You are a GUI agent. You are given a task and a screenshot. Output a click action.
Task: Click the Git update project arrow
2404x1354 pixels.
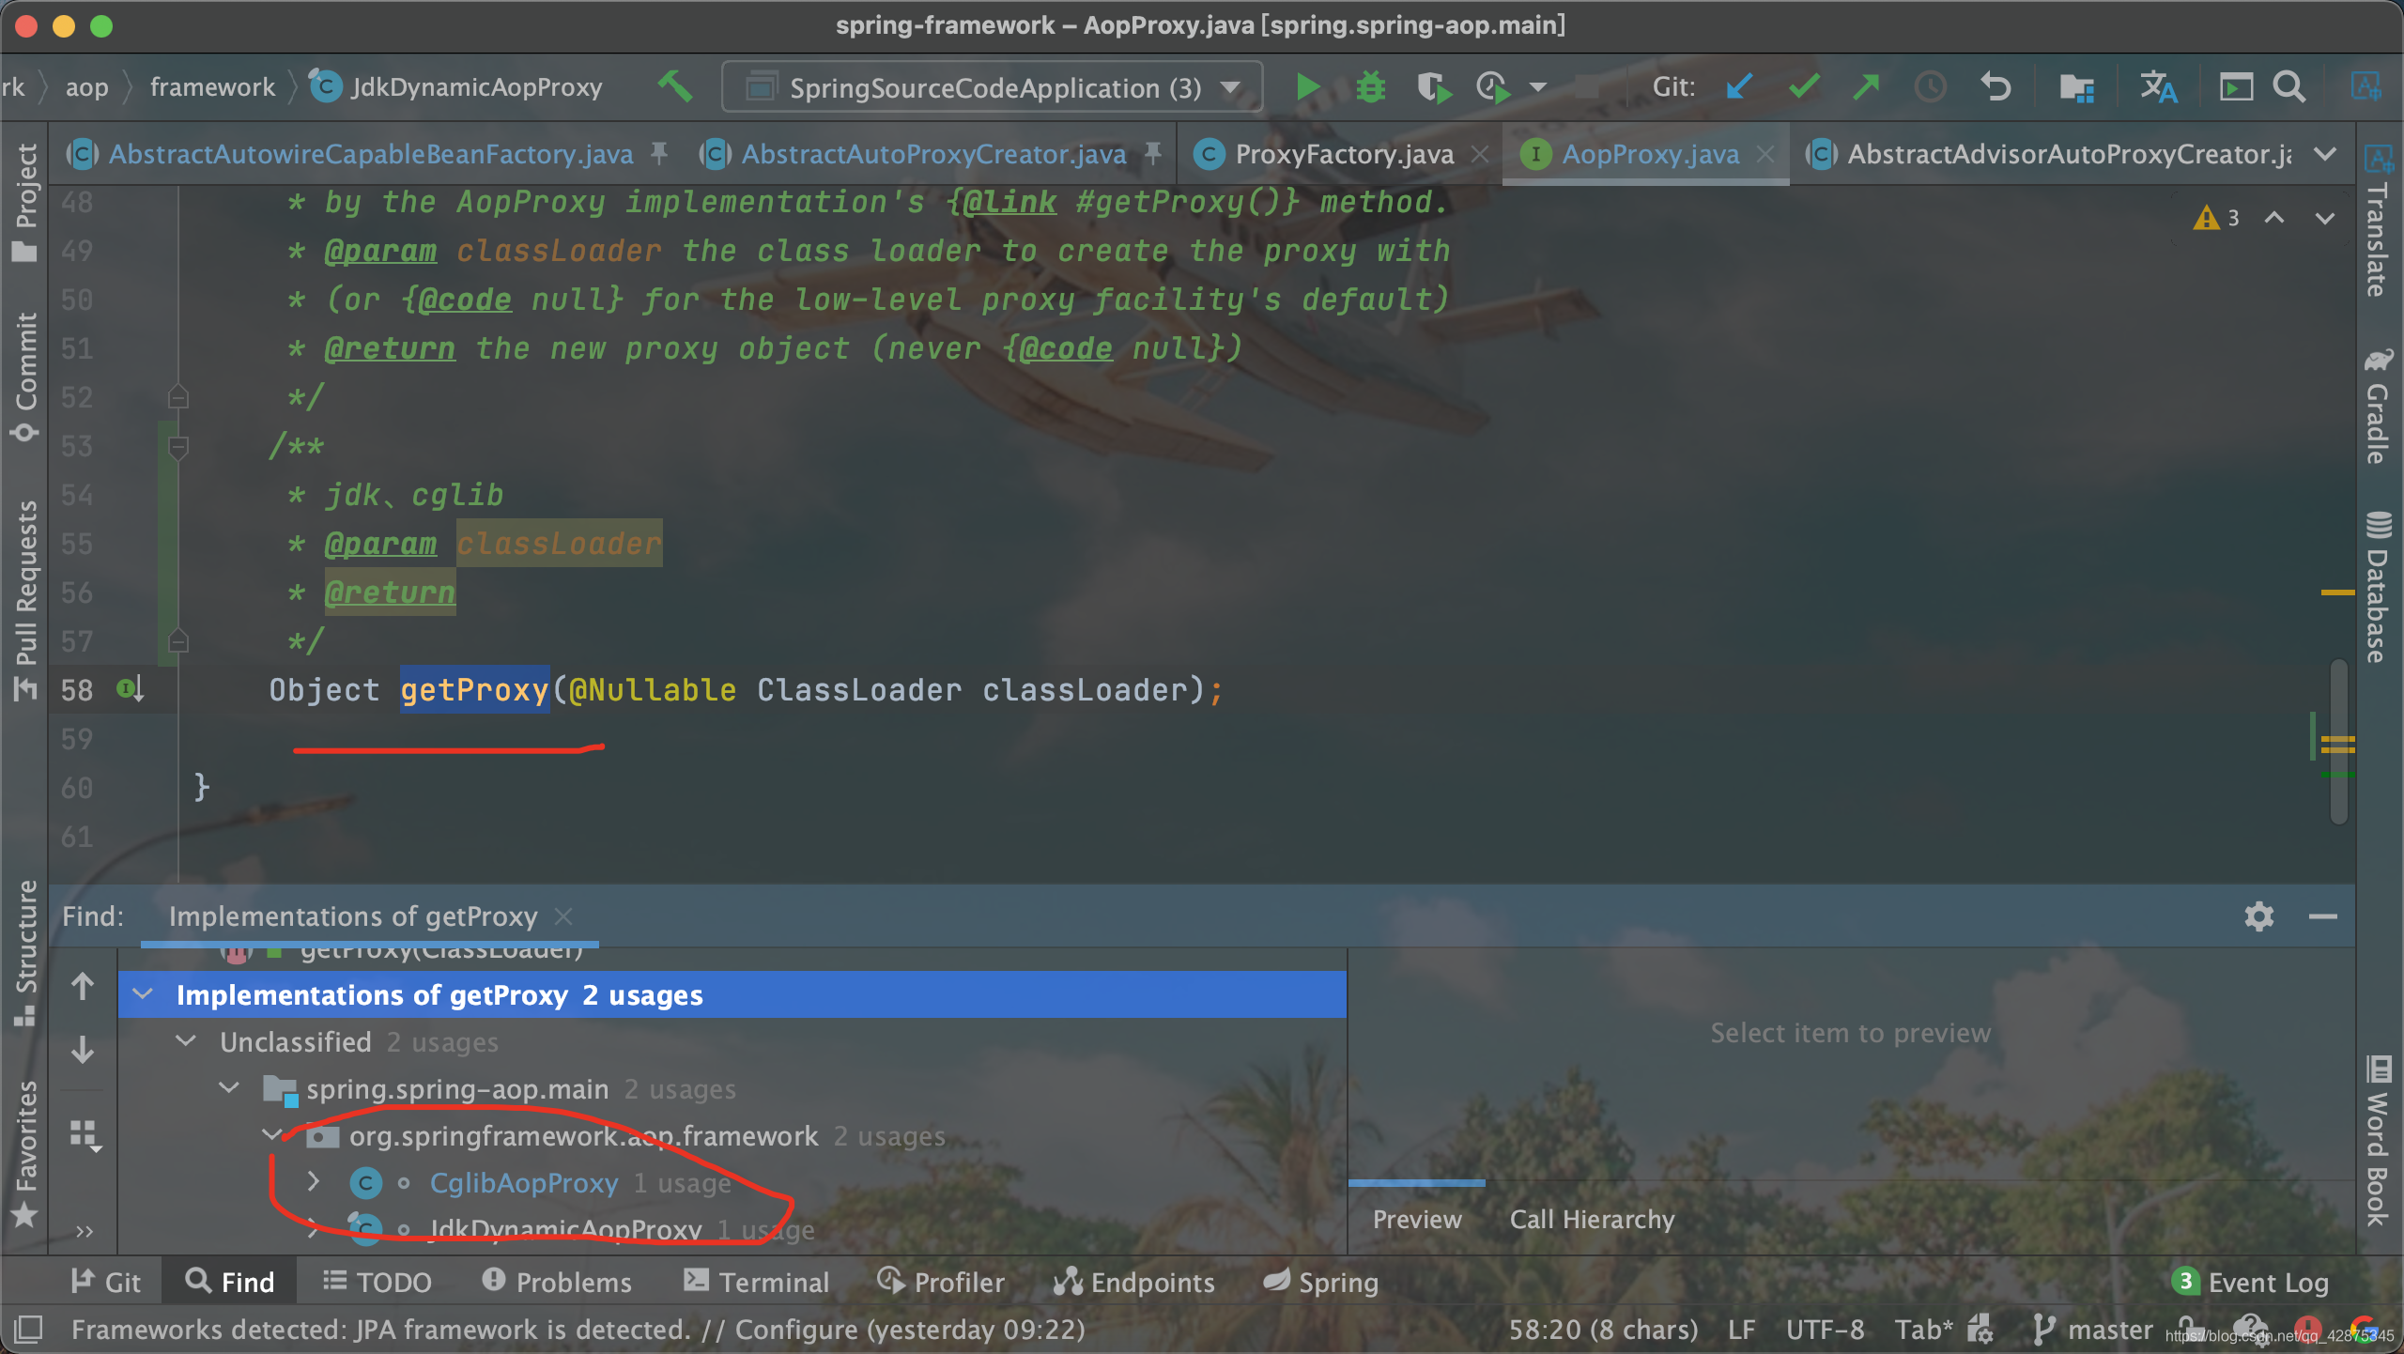[1738, 87]
